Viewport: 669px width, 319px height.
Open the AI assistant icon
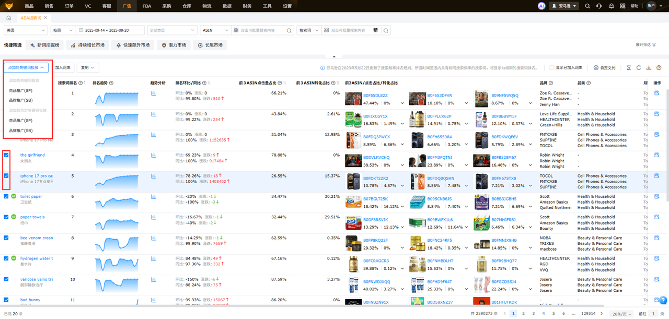pos(541,6)
